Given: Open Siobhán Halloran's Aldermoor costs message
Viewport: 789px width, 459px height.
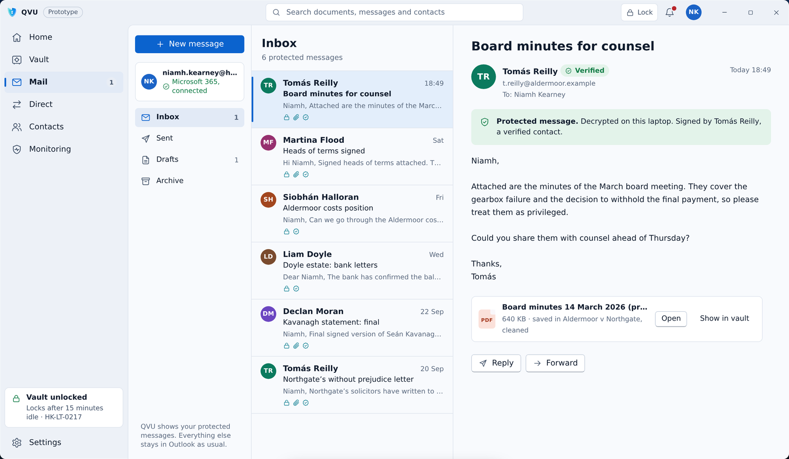Looking at the screenshot, I should tap(352, 214).
